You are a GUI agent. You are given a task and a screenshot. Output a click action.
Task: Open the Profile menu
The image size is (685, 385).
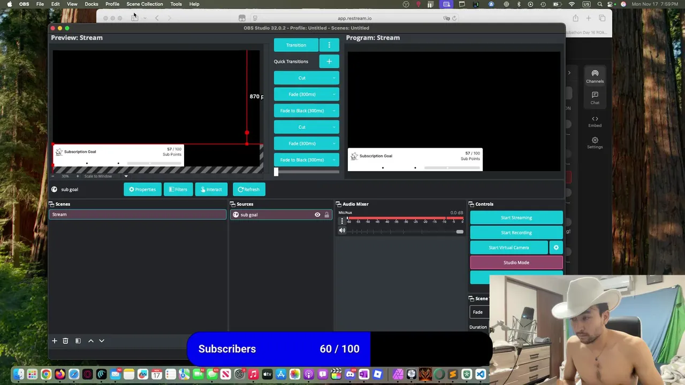click(x=112, y=4)
